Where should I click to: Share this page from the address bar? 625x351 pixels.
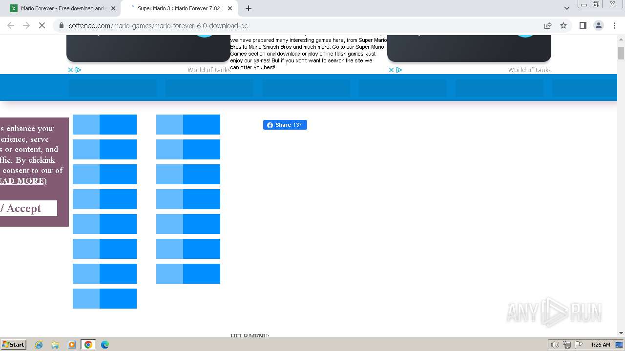click(548, 26)
